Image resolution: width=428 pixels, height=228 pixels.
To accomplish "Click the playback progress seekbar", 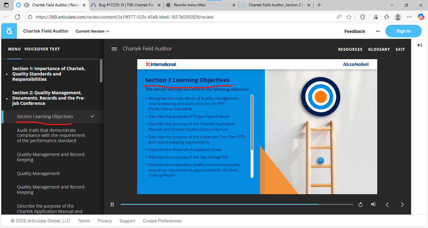I will click(x=237, y=204).
